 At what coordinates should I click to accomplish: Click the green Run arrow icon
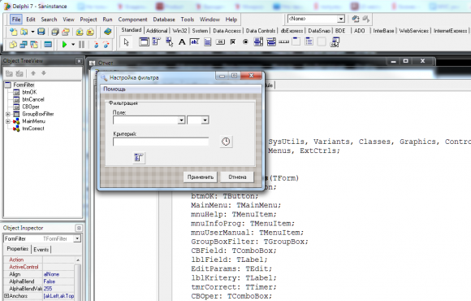tap(64, 45)
